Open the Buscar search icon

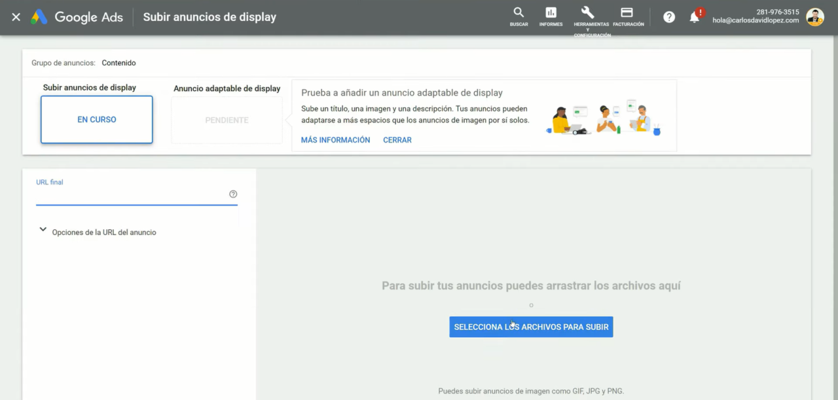[519, 14]
